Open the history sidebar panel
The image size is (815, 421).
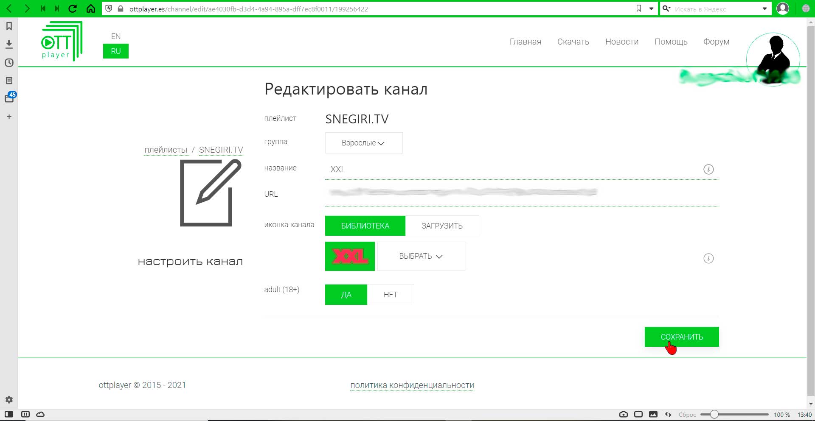(x=9, y=62)
